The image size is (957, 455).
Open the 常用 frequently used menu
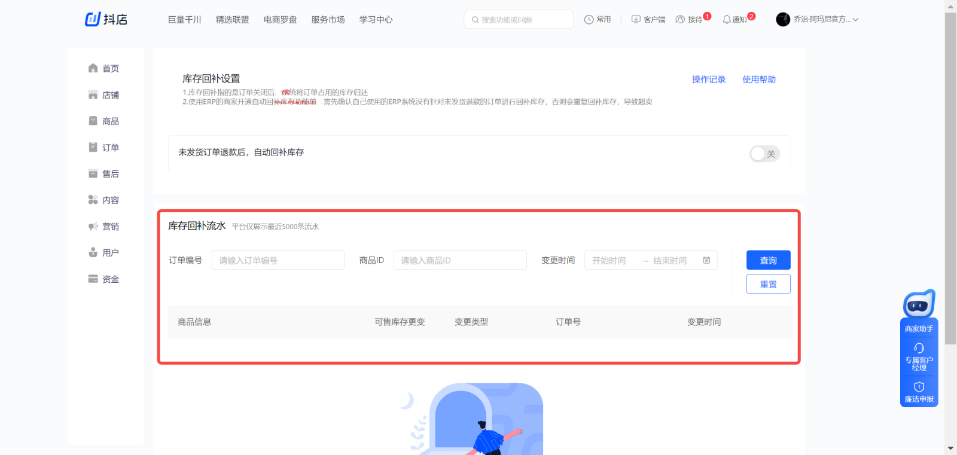598,20
